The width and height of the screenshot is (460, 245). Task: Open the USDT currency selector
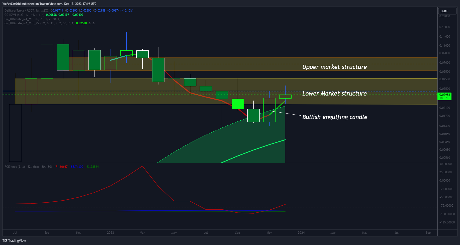click(447, 11)
